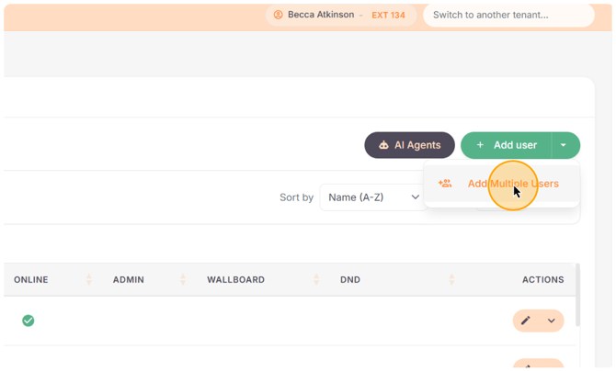
Task: Select Add Multiple Users menu entry
Action: pos(501,184)
